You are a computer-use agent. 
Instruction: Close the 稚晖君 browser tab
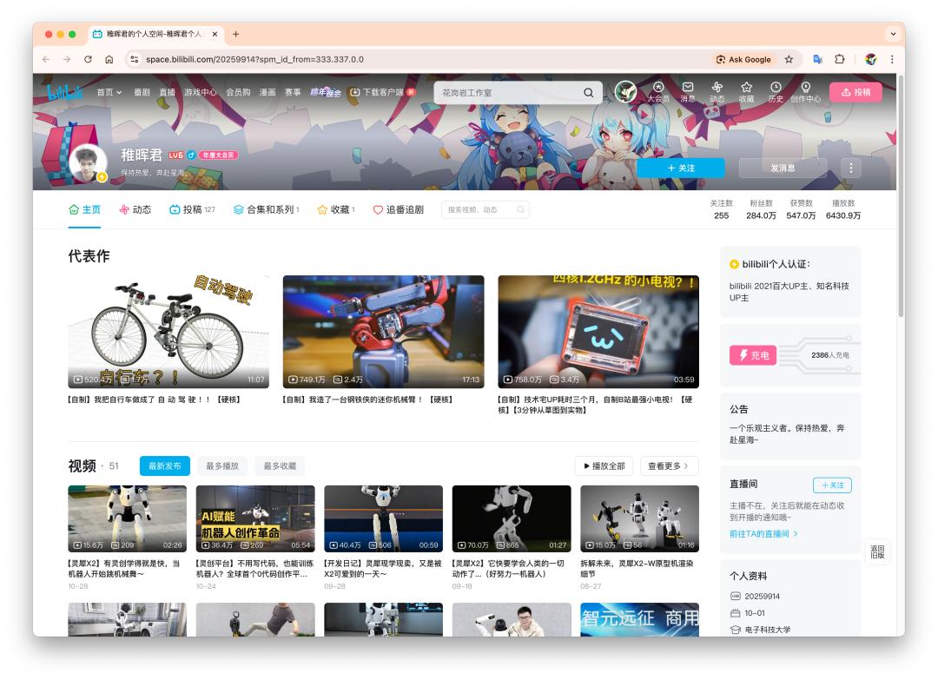(215, 34)
